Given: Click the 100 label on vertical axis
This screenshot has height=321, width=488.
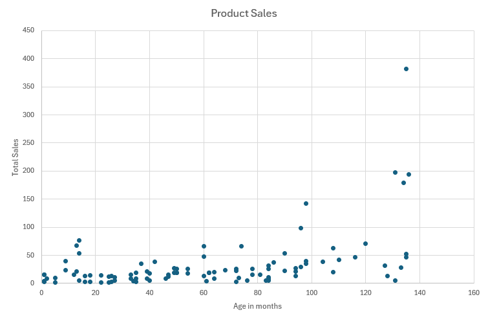Looking at the screenshot, I should (x=29, y=227).
